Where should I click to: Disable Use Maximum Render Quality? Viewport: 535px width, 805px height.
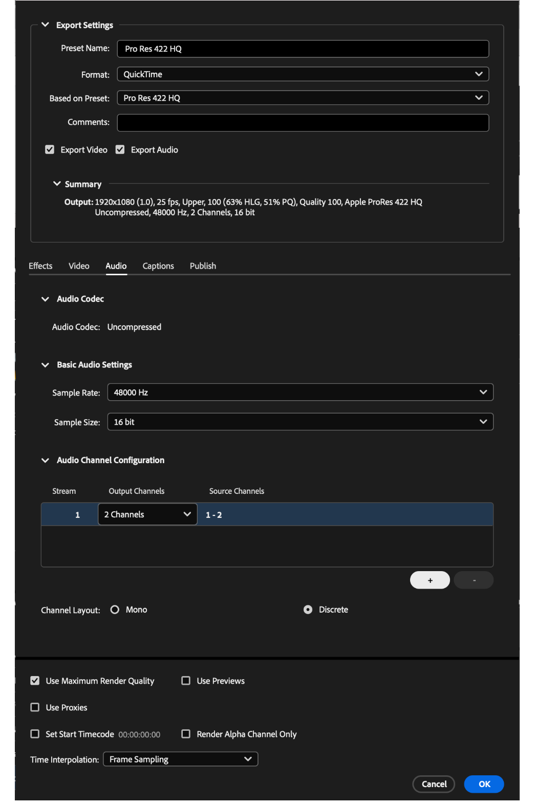35,681
